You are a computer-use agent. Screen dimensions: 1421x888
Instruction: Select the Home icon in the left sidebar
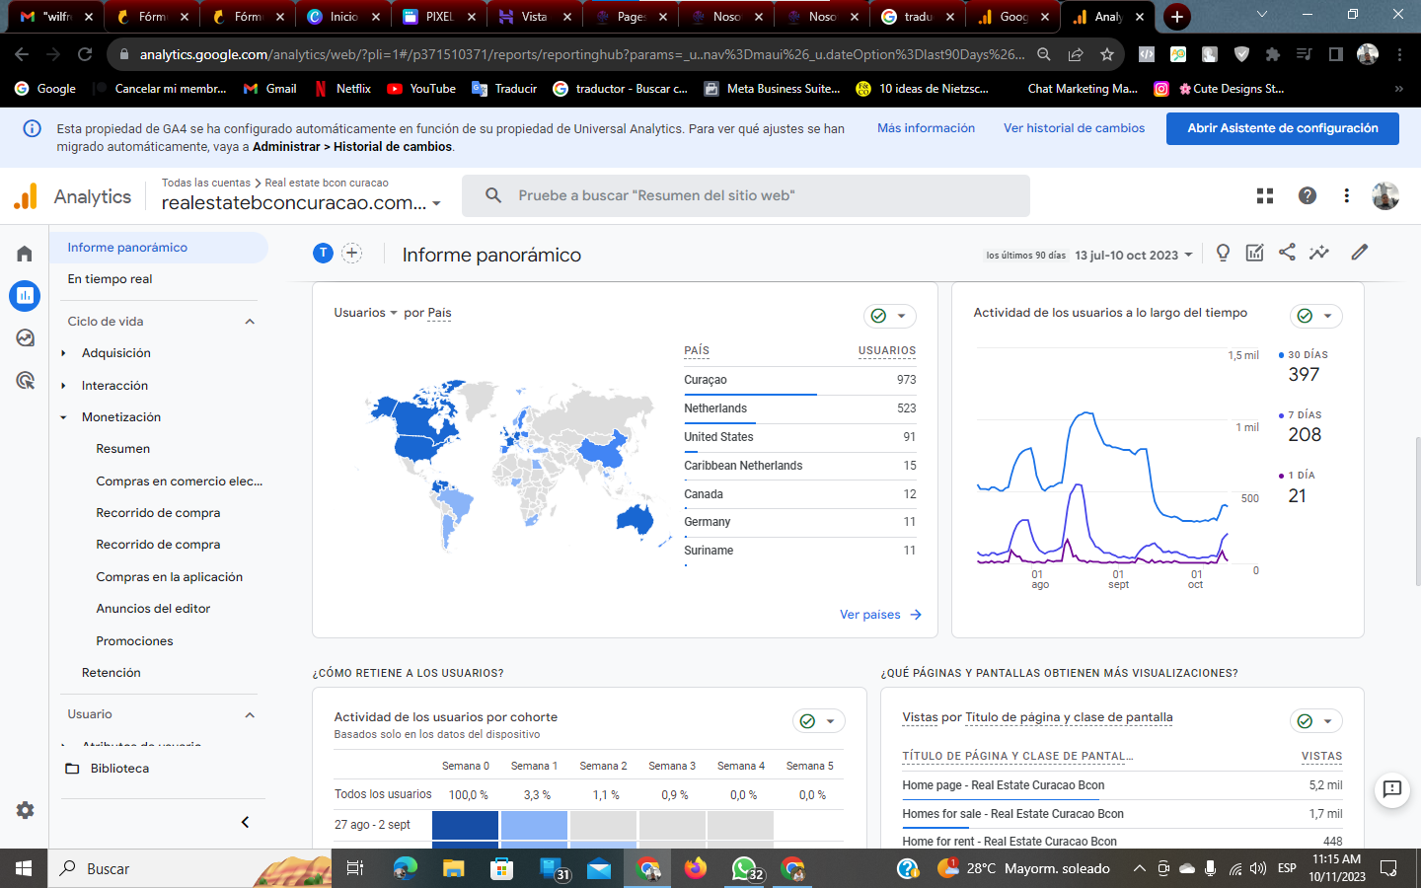coord(25,253)
